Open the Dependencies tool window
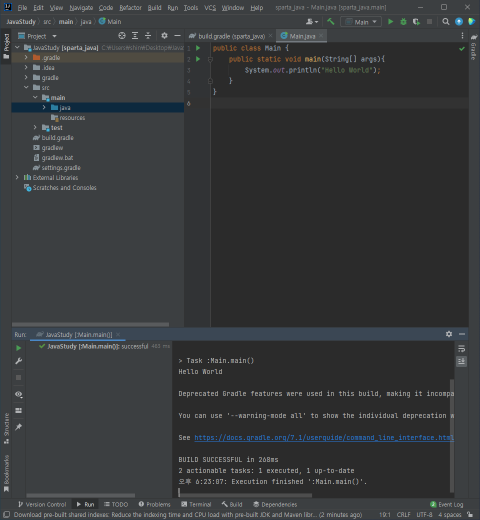This screenshot has width=480, height=520. click(x=275, y=504)
